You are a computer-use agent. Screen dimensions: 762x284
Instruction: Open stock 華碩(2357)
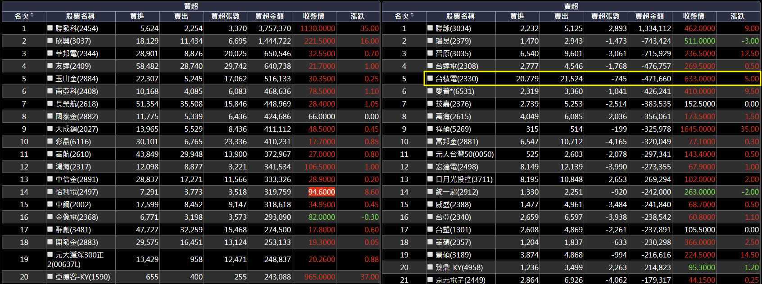[x=453, y=242]
